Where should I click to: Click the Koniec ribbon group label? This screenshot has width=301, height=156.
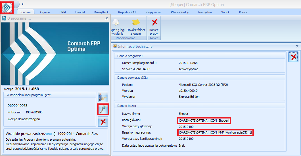[154, 38]
